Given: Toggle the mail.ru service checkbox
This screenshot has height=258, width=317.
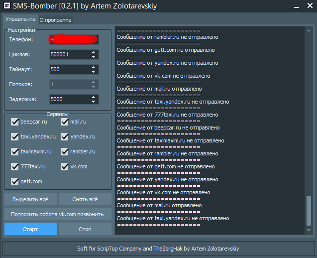Looking at the screenshot, I should 65,122.
